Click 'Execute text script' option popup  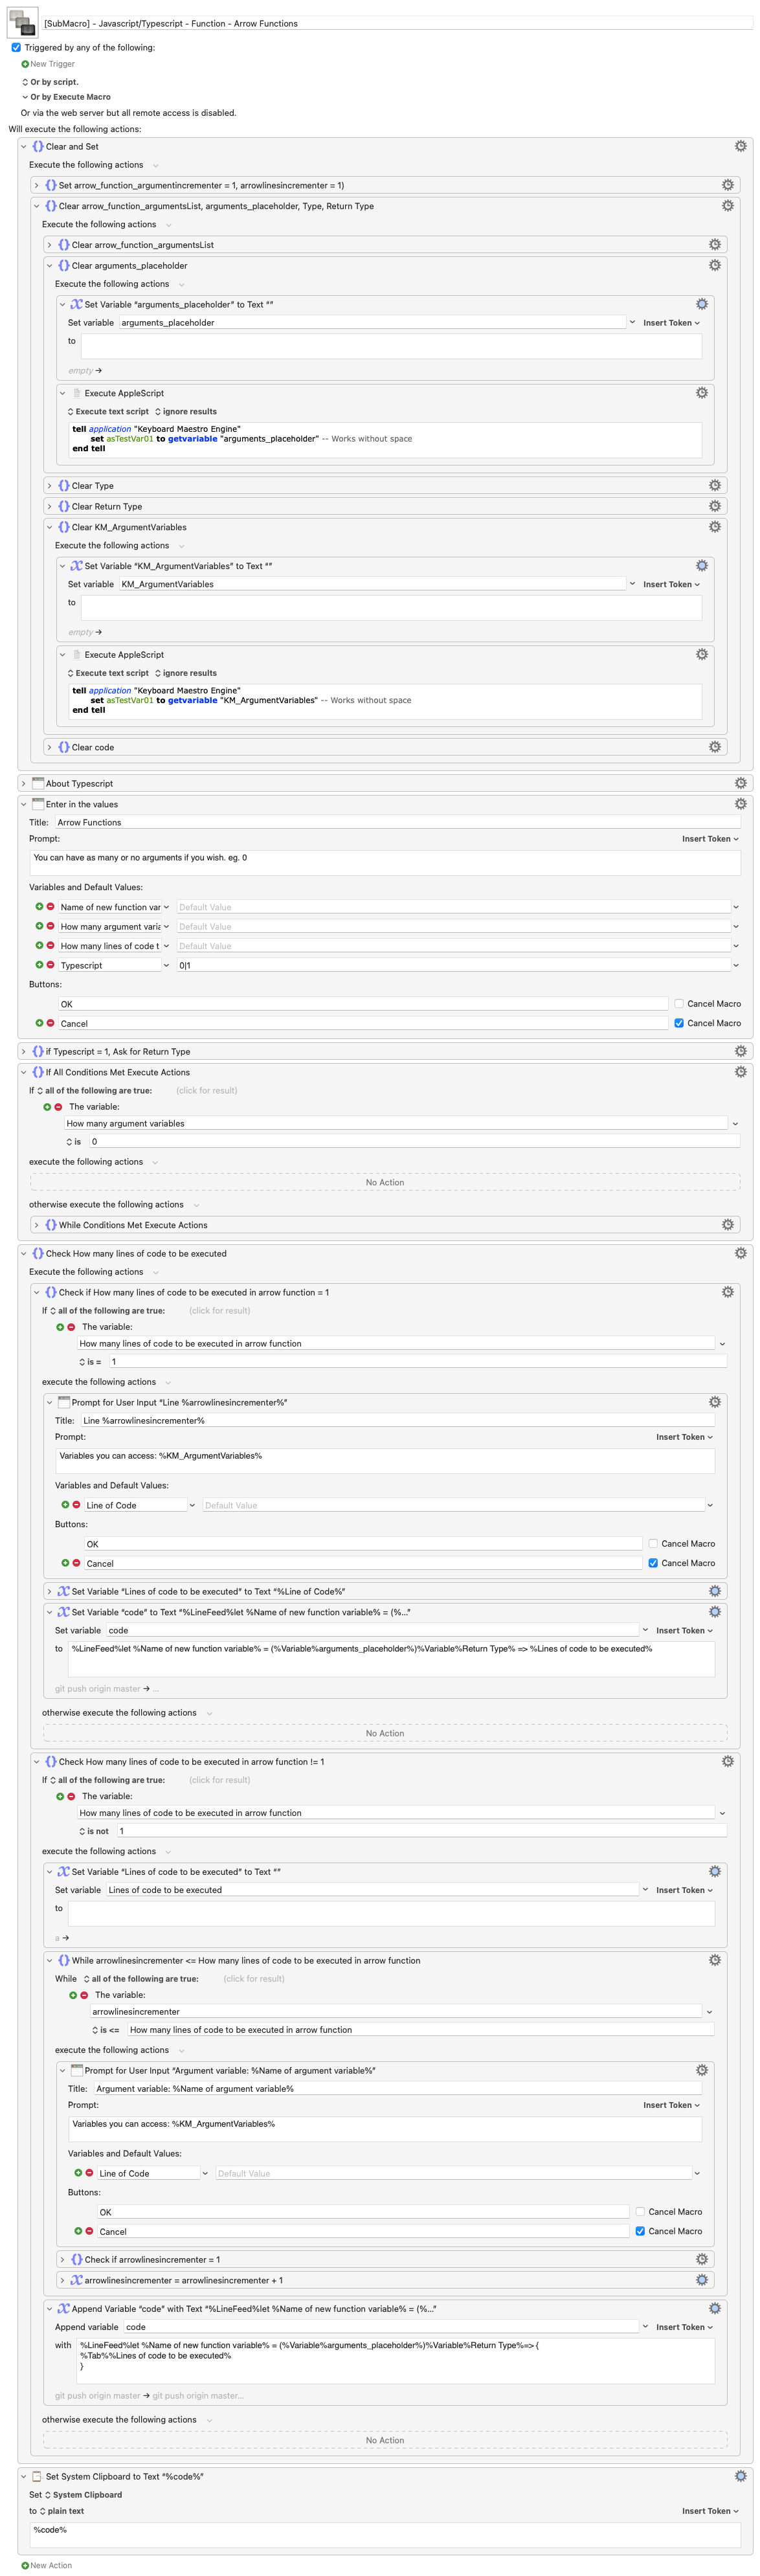click(x=108, y=412)
